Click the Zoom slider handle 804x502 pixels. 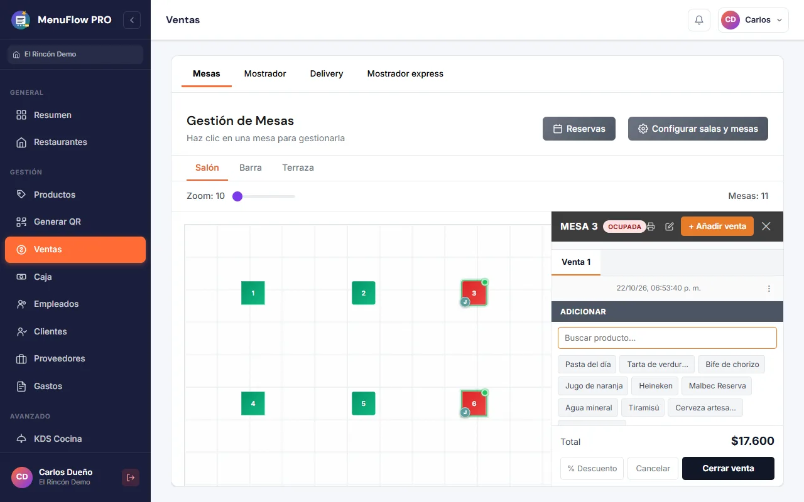(237, 196)
